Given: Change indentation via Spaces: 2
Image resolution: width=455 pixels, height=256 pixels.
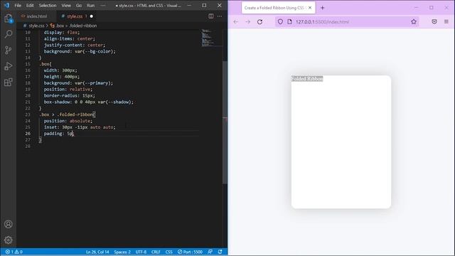Looking at the screenshot, I should coord(122,252).
